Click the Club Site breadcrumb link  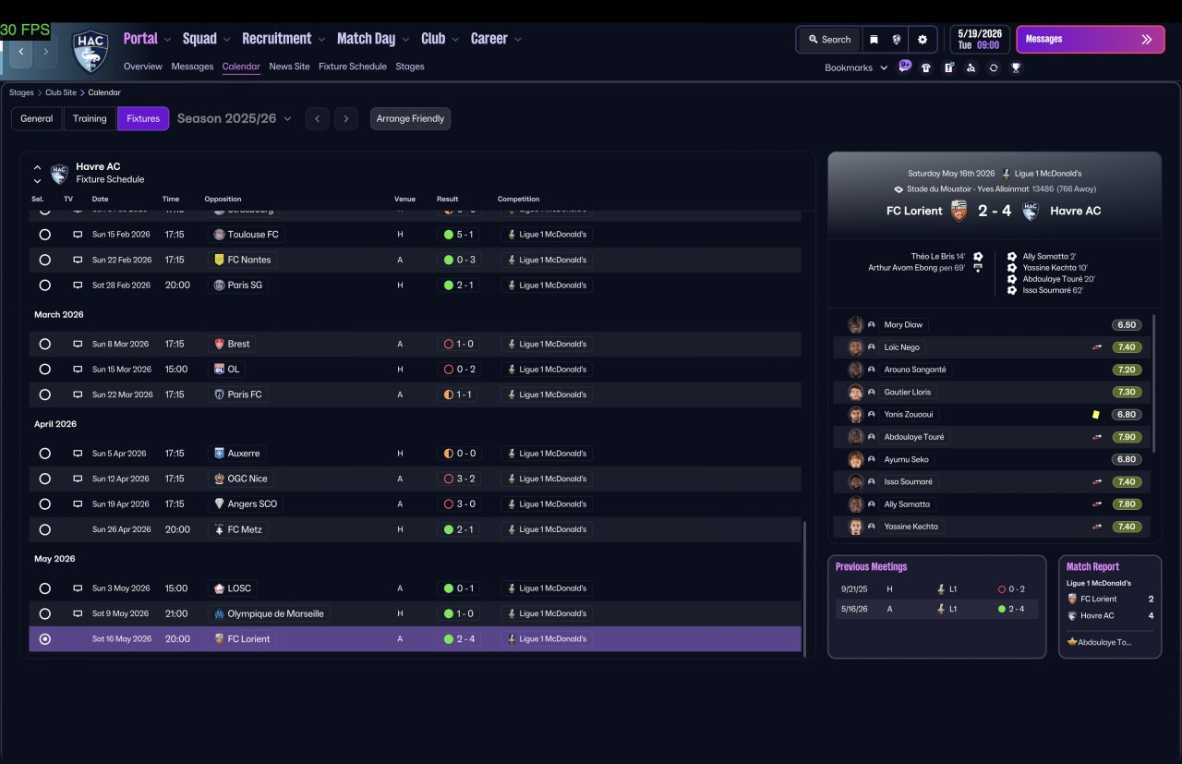[x=61, y=92]
